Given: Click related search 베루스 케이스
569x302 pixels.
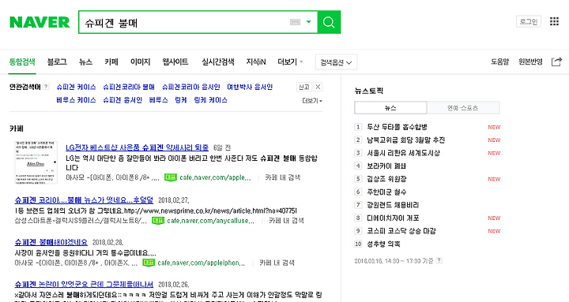Looking at the screenshot, I should tap(76, 100).
